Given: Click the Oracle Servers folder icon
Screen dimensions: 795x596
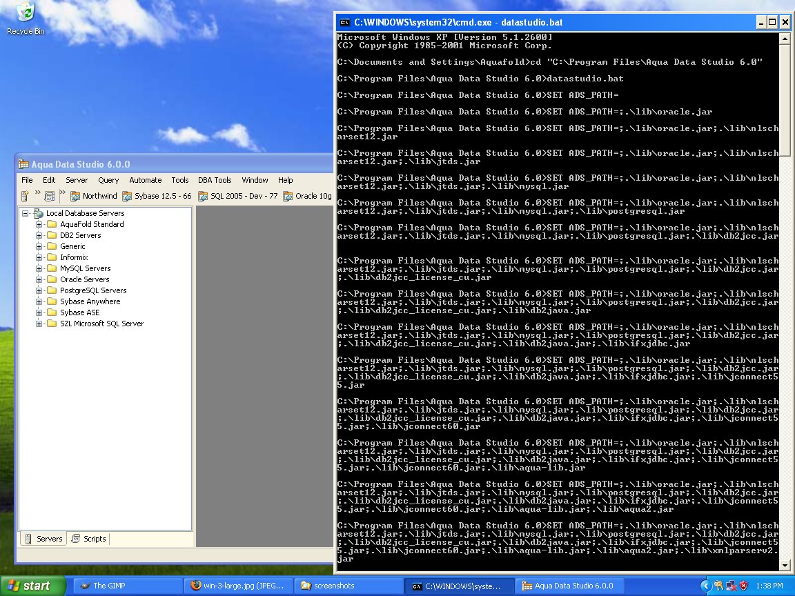Looking at the screenshot, I should pyautogui.click(x=52, y=279).
